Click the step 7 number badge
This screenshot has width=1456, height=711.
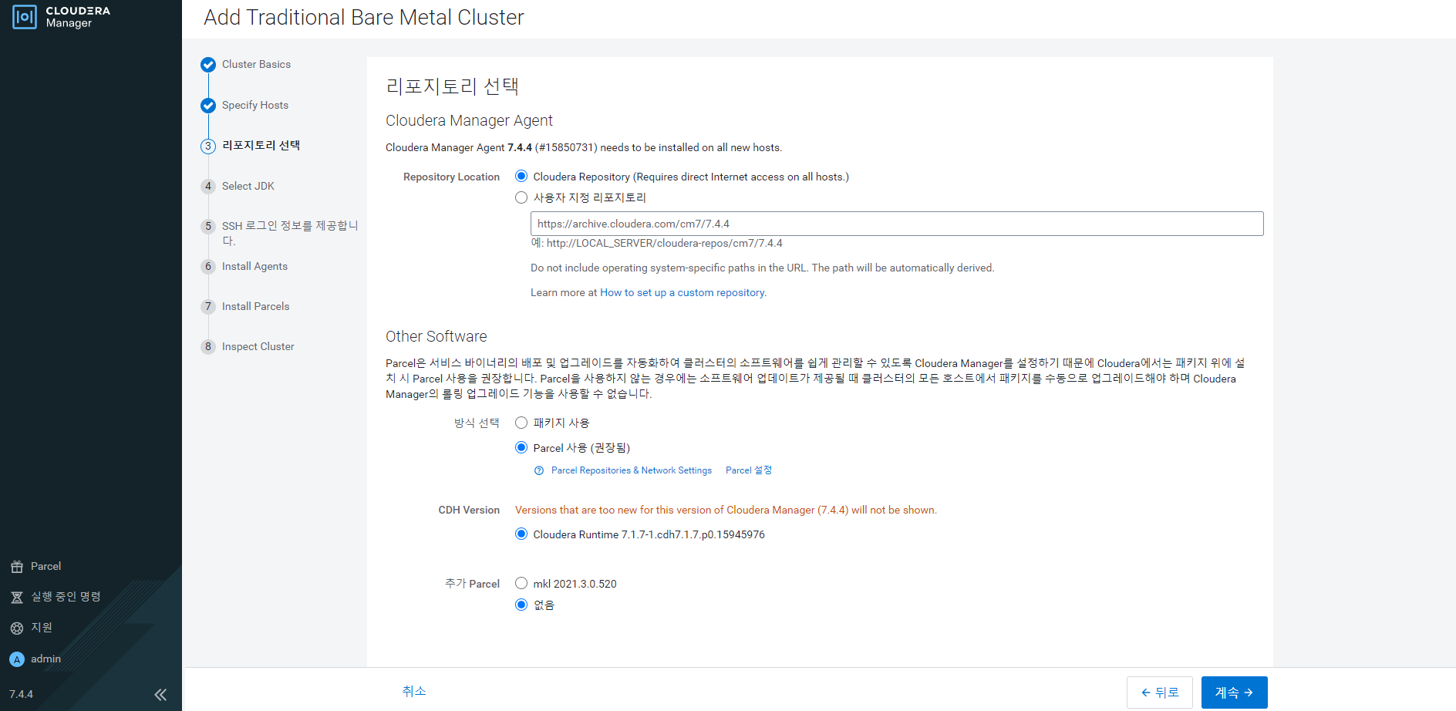pyautogui.click(x=208, y=306)
